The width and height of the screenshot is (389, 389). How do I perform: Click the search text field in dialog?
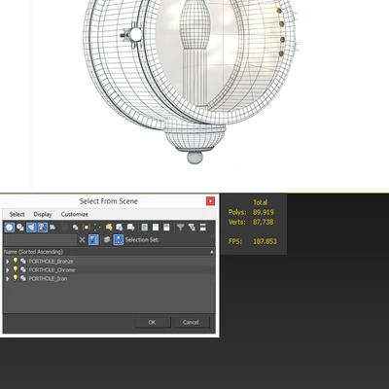click(x=41, y=240)
